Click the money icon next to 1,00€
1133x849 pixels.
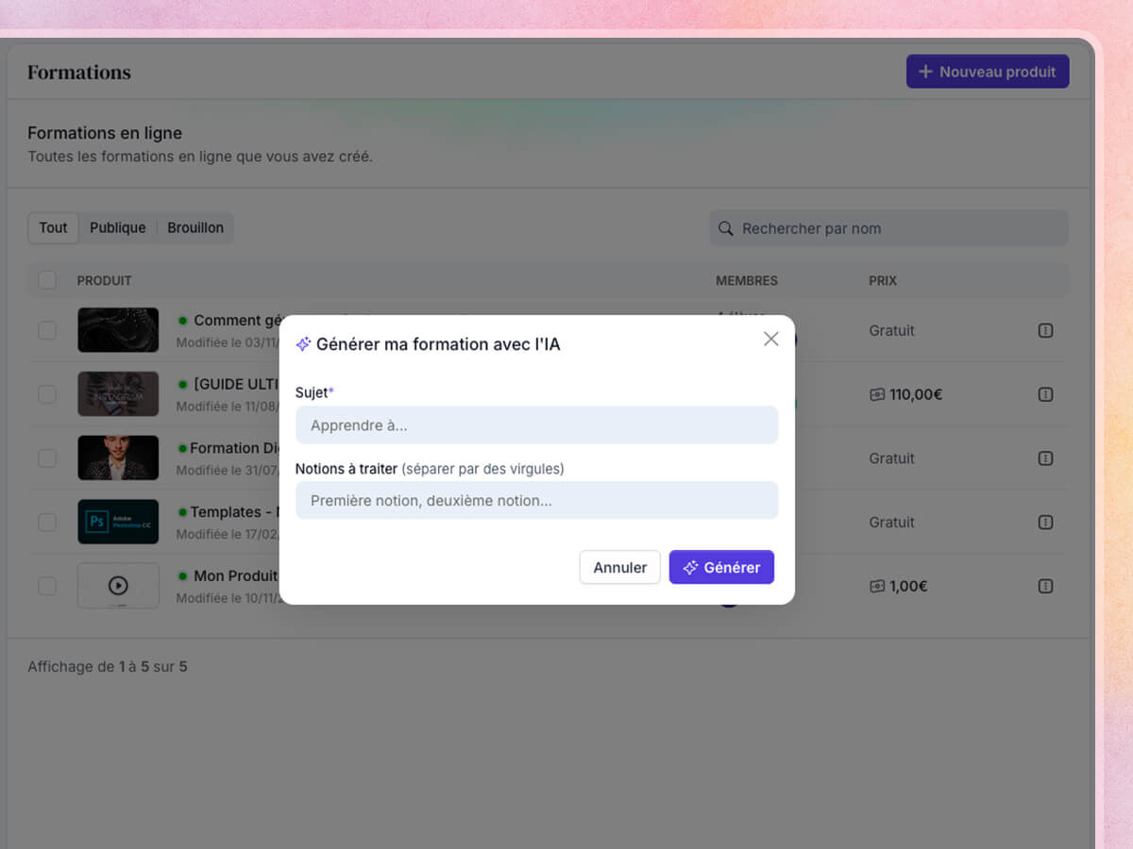pos(877,586)
